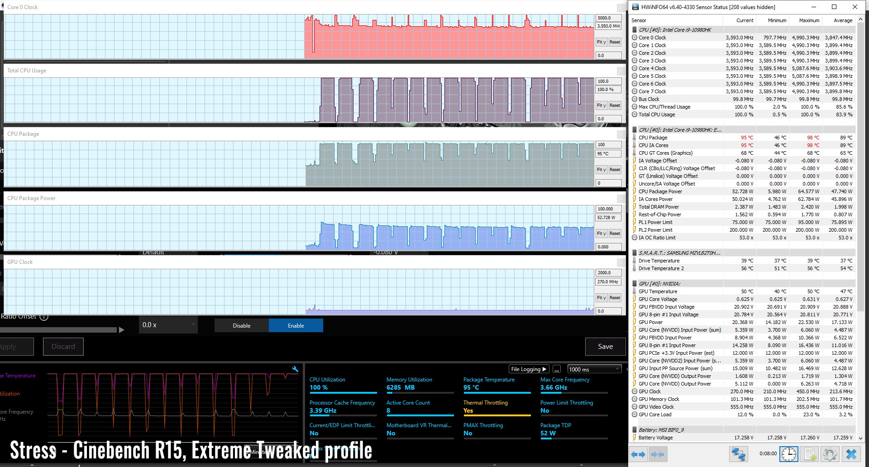This screenshot has width=869, height=467.
Task: Open the 0.0 x ratio offset dropdown
Action: [168, 325]
